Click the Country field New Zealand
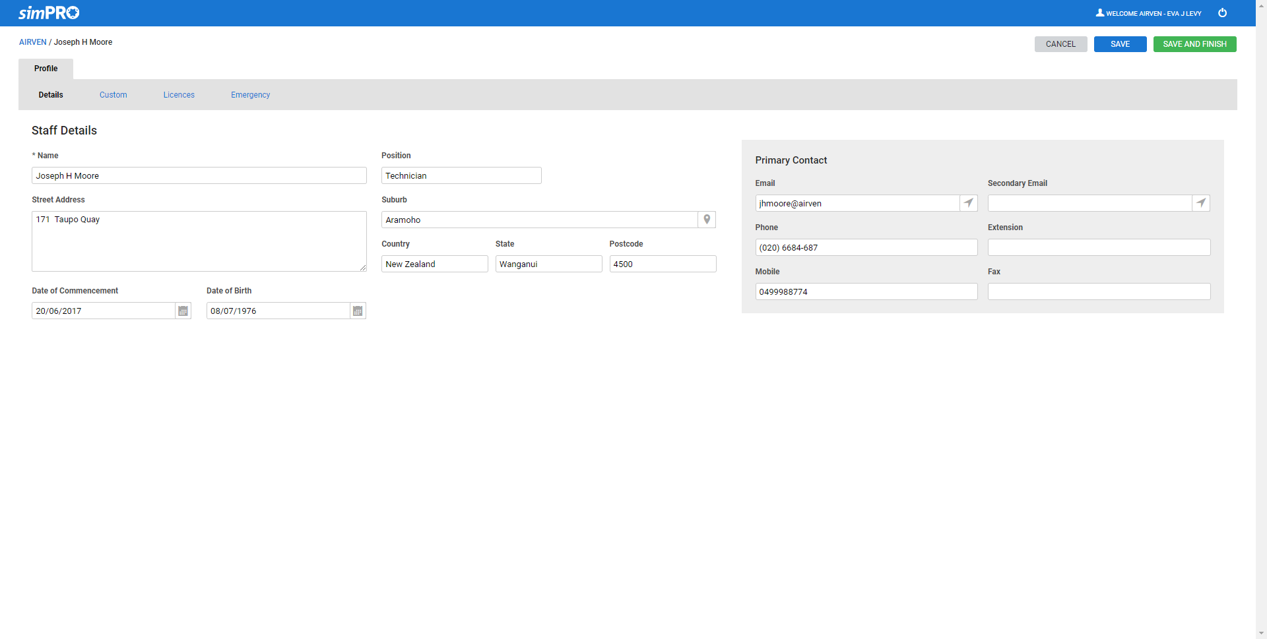The image size is (1267, 639). pos(435,264)
